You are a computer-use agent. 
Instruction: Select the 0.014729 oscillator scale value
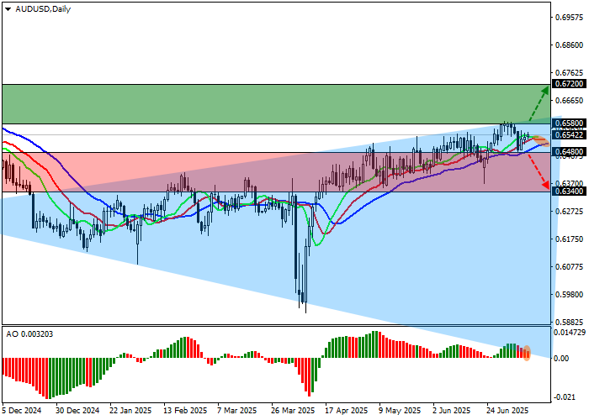point(570,333)
